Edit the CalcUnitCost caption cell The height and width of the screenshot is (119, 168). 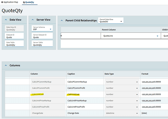coord(85,94)
